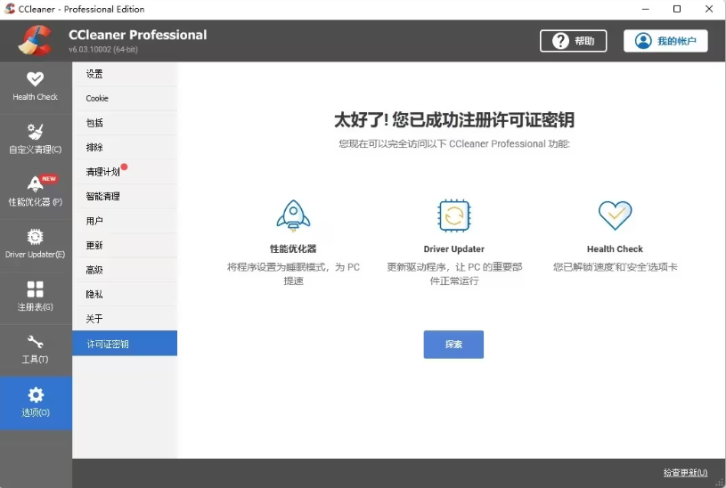Minimize the CCleaner window

point(646,9)
